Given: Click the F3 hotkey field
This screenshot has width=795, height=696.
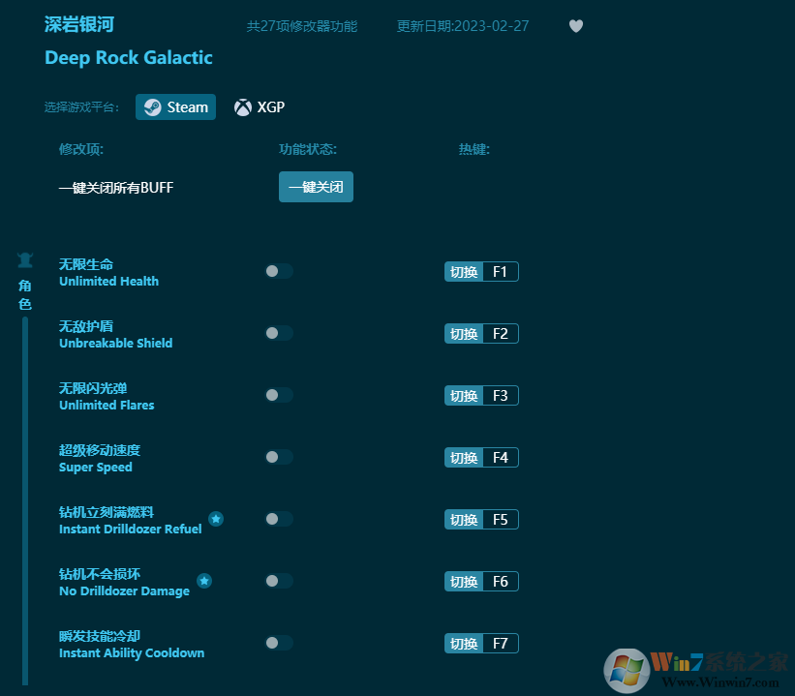Looking at the screenshot, I should point(501,395).
